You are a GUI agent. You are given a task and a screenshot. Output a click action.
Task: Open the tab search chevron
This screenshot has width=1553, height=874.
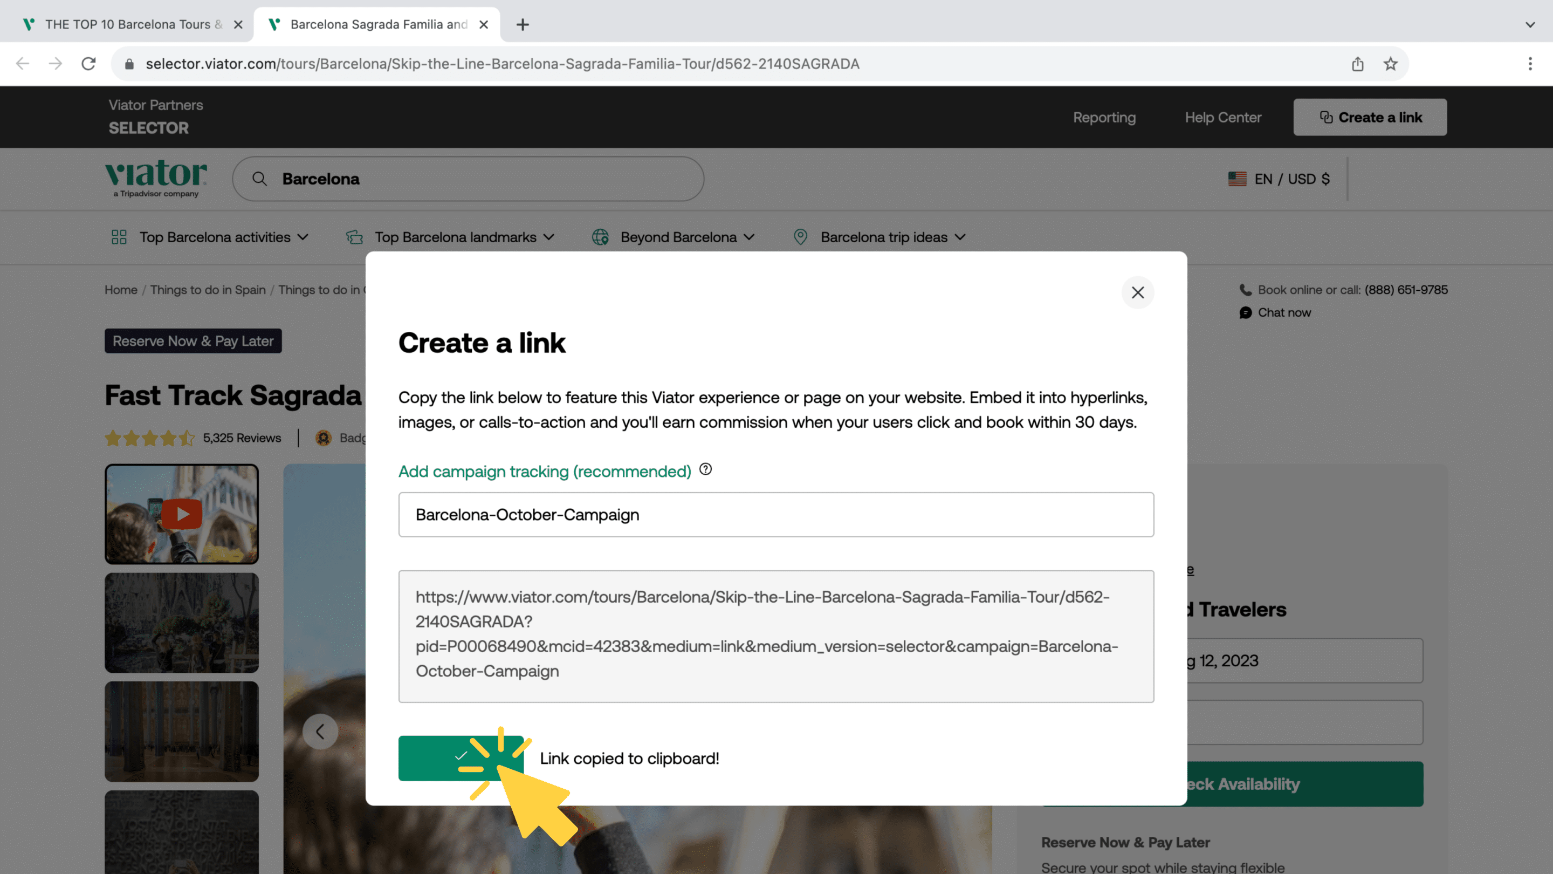(x=1530, y=24)
